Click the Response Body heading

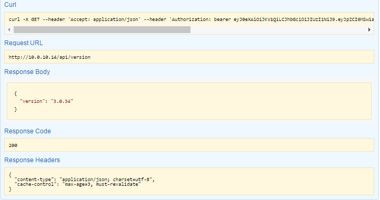click(27, 72)
